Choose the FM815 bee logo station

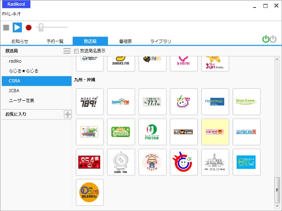[152, 64]
